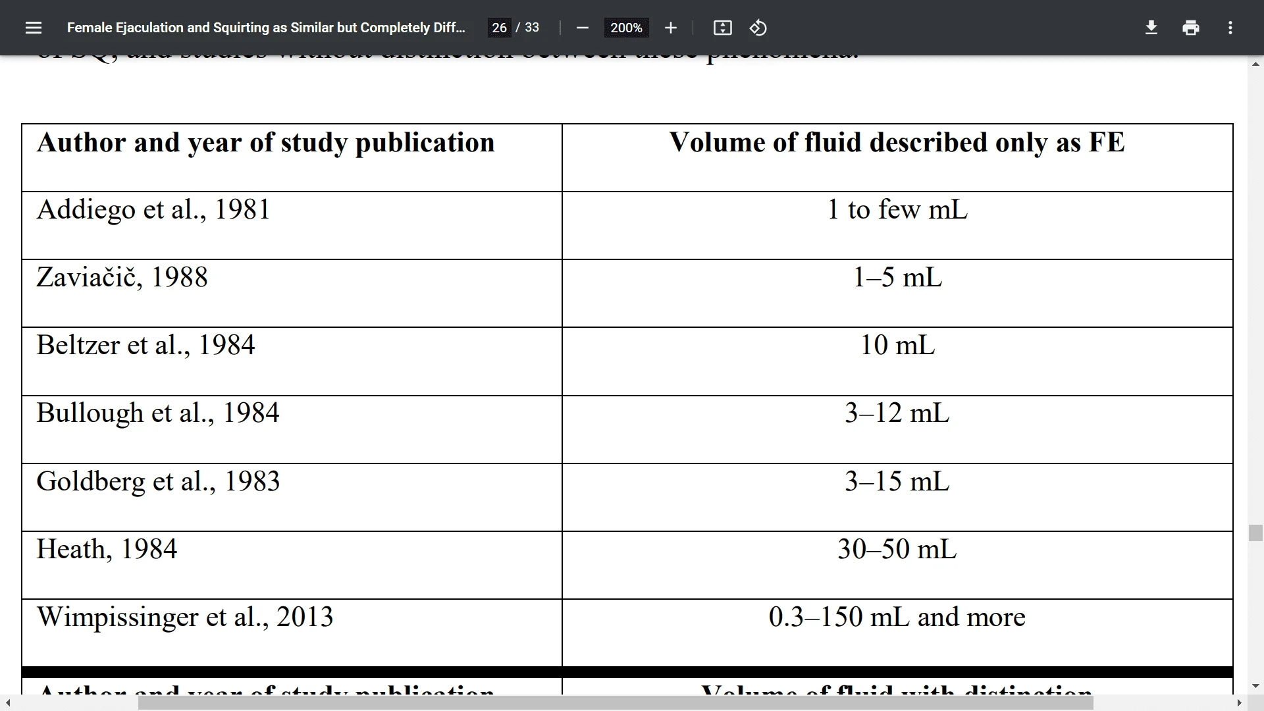Download the PDF file
This screenshot has width=1264, height=711.
pos(1151,28)
